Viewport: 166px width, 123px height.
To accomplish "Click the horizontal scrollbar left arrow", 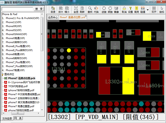I will coord(3,113).
